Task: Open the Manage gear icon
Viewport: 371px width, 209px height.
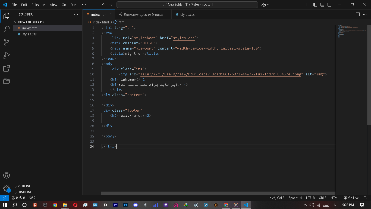Action: pyautogui.click(x=7, y=188)
